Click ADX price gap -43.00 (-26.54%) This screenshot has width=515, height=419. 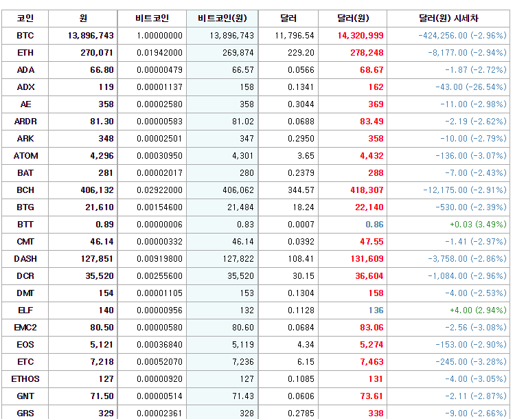[471, 87]
